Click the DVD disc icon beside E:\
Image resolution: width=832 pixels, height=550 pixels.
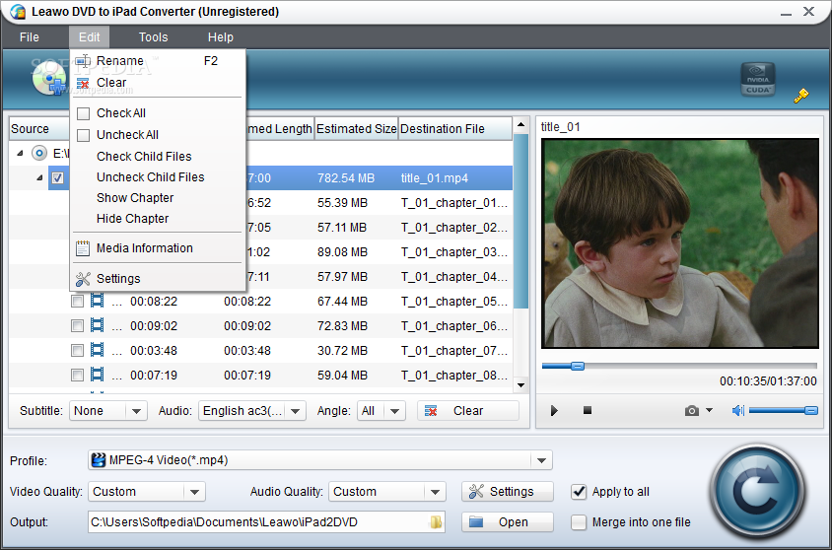pyautogui.click(x=38, y=154)
